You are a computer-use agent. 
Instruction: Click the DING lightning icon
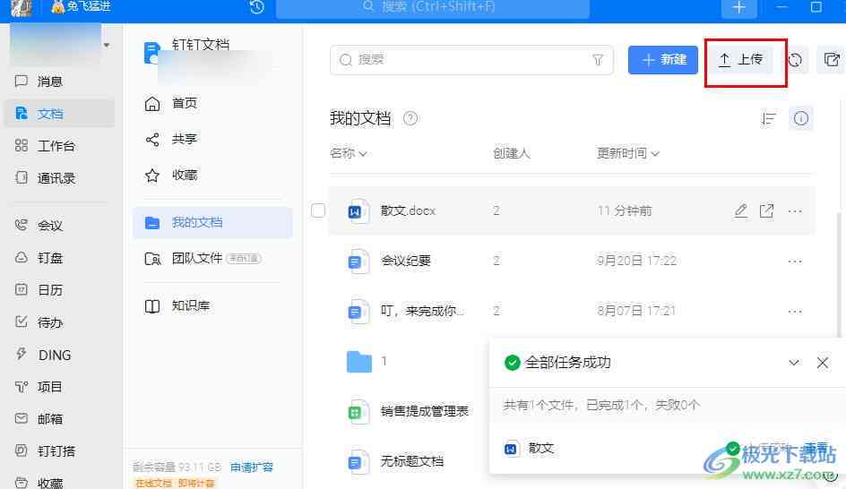[x=21, y=355]
